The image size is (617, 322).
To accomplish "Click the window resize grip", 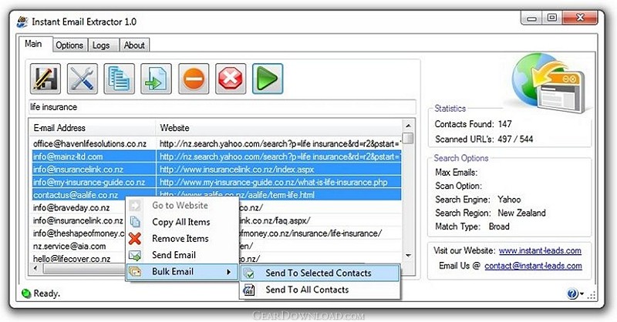I will (592, 296).
